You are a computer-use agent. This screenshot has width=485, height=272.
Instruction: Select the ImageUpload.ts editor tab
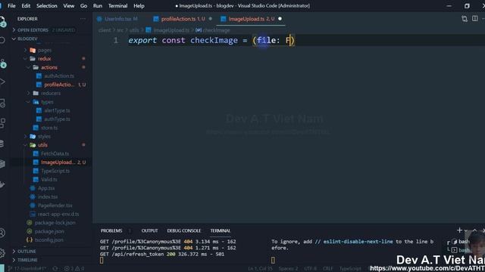tap(251, 19)
